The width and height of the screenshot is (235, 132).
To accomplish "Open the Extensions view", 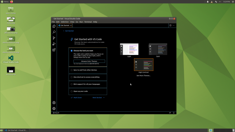I will click(54, 50).
